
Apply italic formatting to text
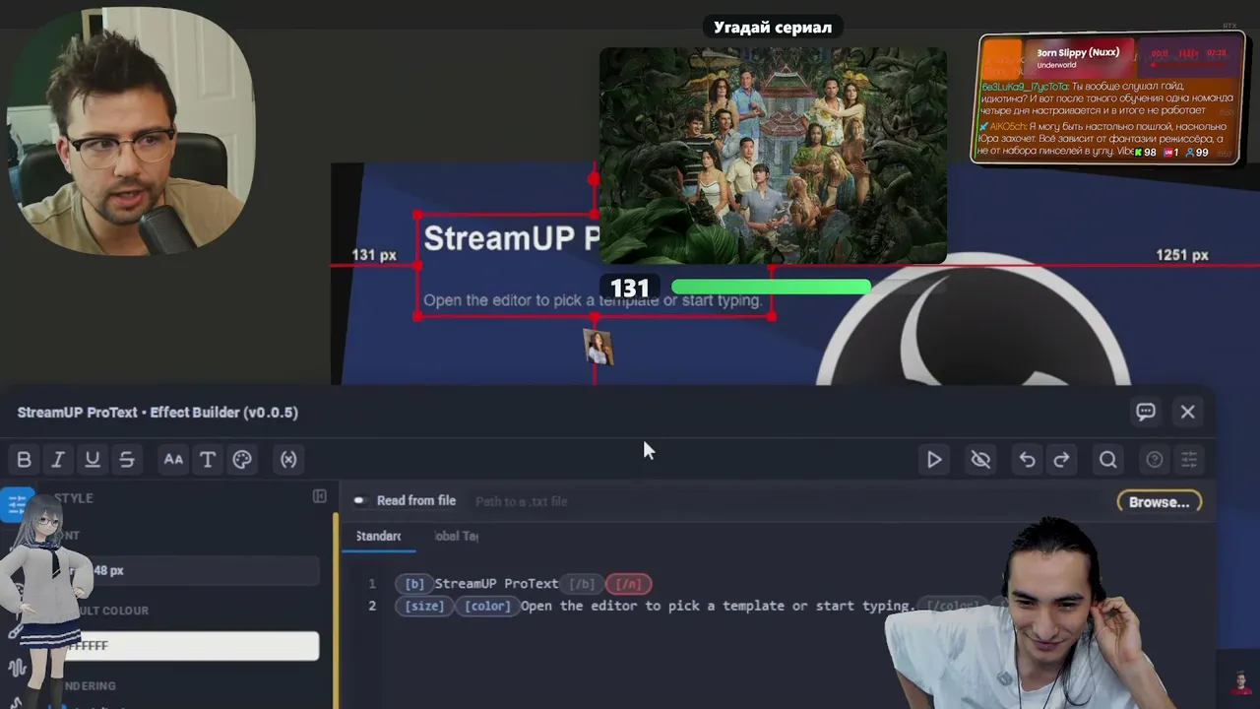click(x=58, y=459)
